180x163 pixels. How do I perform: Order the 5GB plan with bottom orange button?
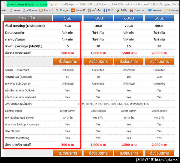pos(67,153)
